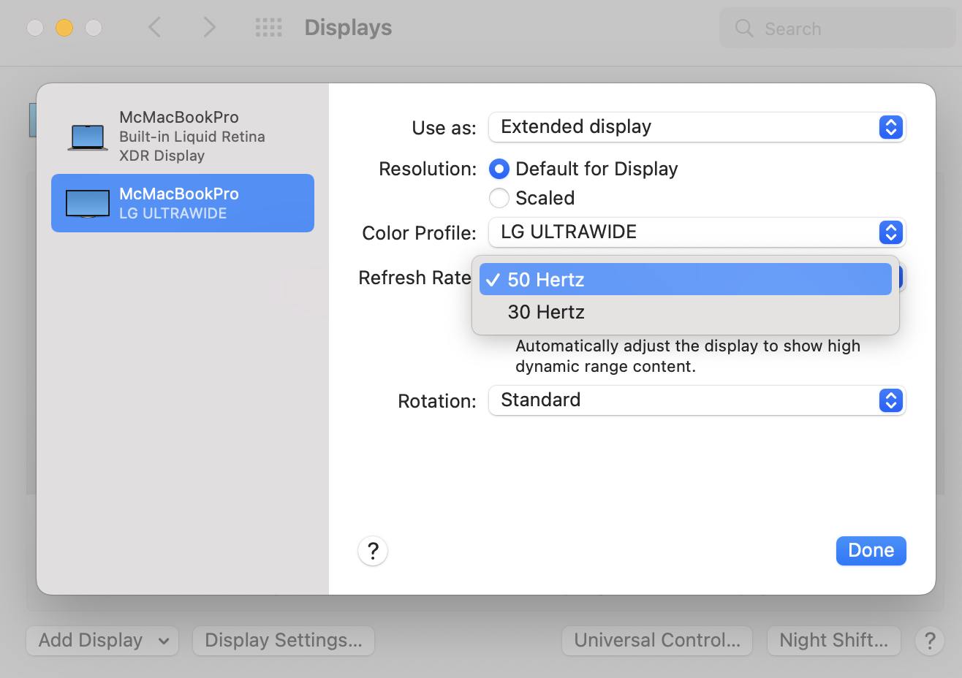Open the Color Profile dropdown

pyautogui.click(x=697, y=232)
